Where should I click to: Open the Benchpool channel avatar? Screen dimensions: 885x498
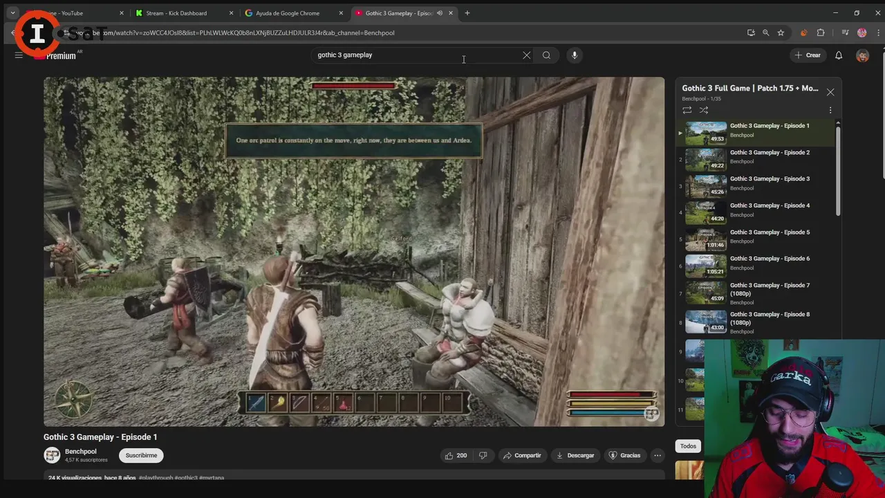coord(52,455)
